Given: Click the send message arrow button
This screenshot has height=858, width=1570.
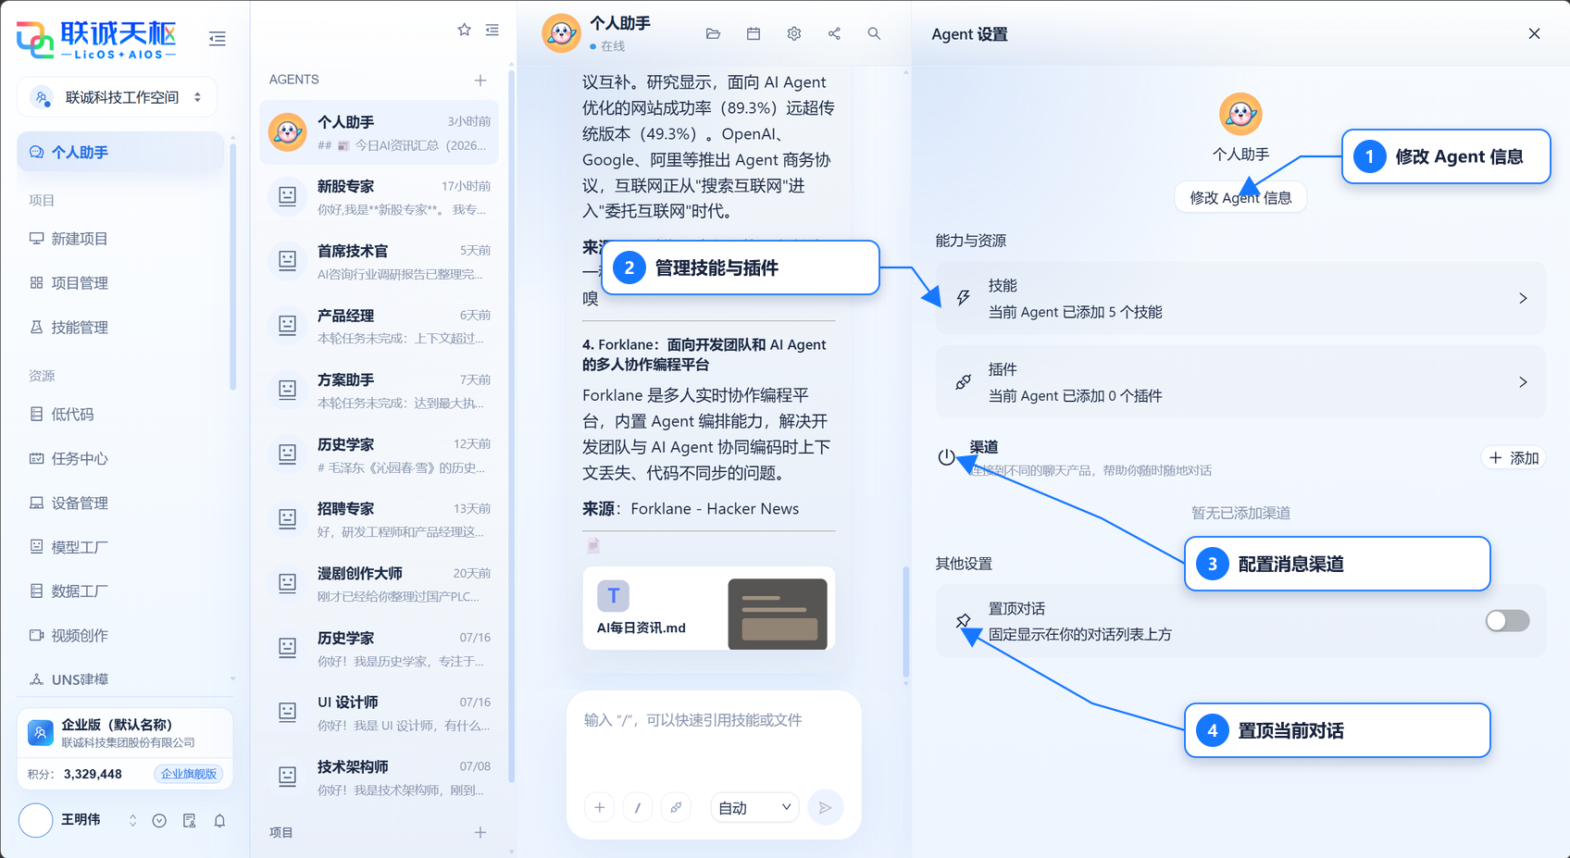Looking at the screenshot, I should click(x=826, y=808).
